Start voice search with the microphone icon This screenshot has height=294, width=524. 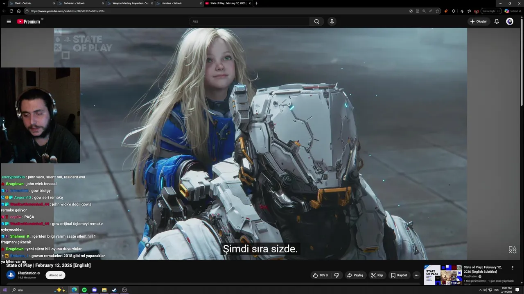coord(332,22)
